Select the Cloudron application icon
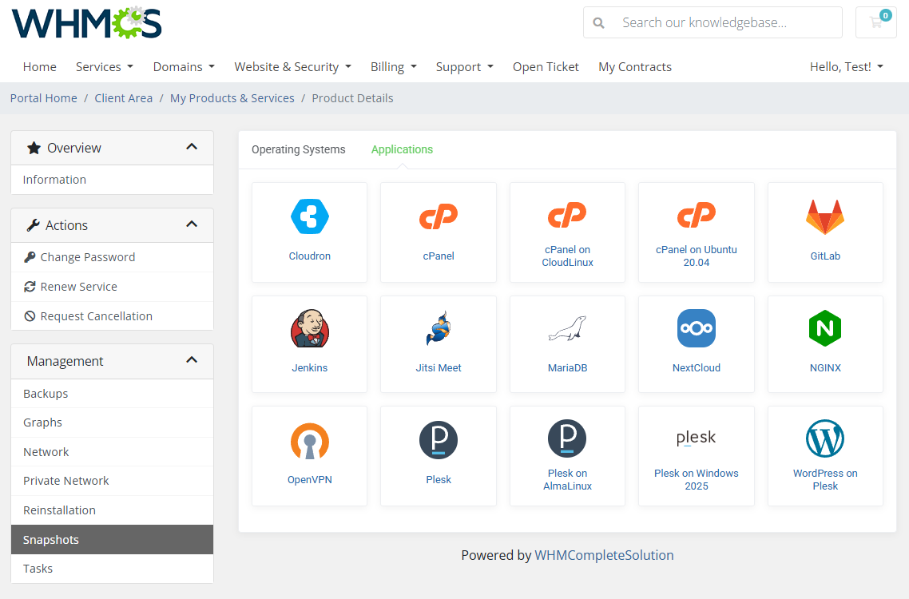Screen dimensions: 909x599 coord(310,216)
